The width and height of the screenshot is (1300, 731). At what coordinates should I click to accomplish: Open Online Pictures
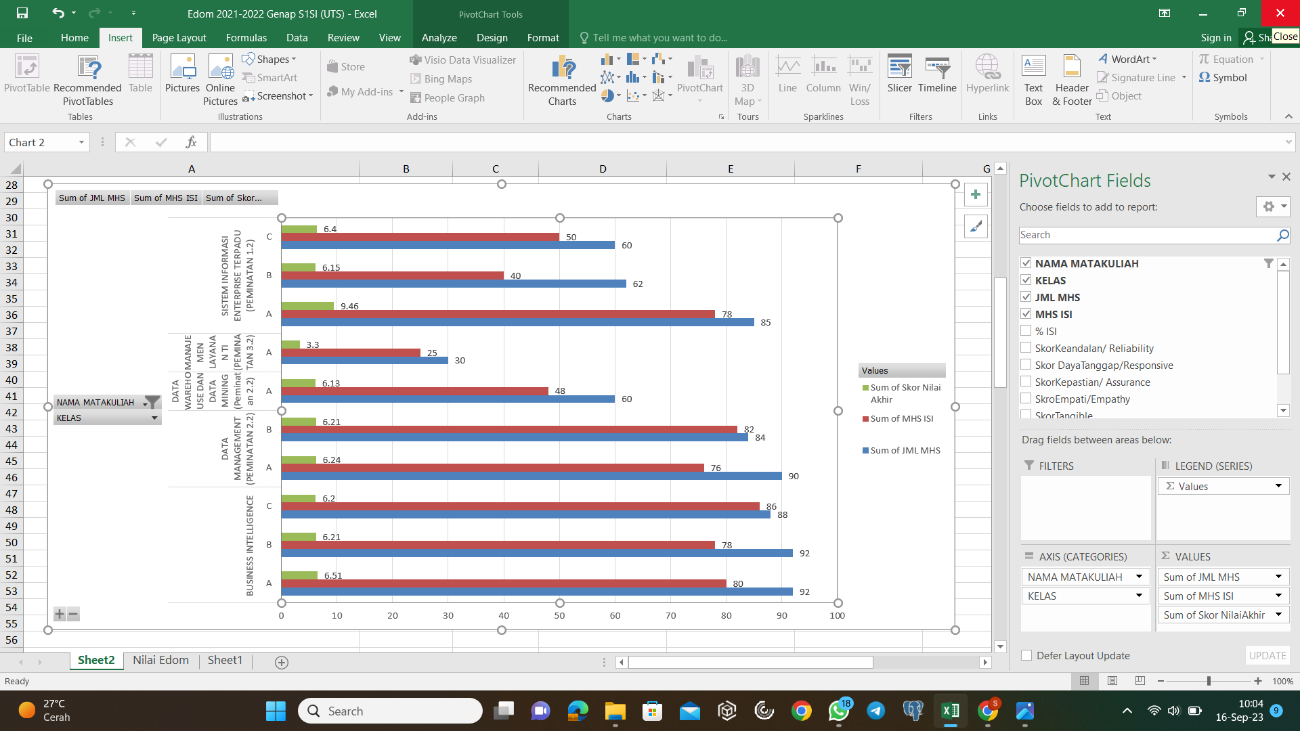(x=221, y=80)
